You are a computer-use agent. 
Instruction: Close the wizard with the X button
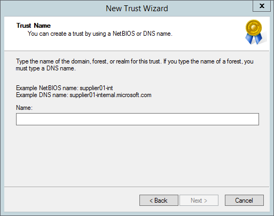[262, 6]
